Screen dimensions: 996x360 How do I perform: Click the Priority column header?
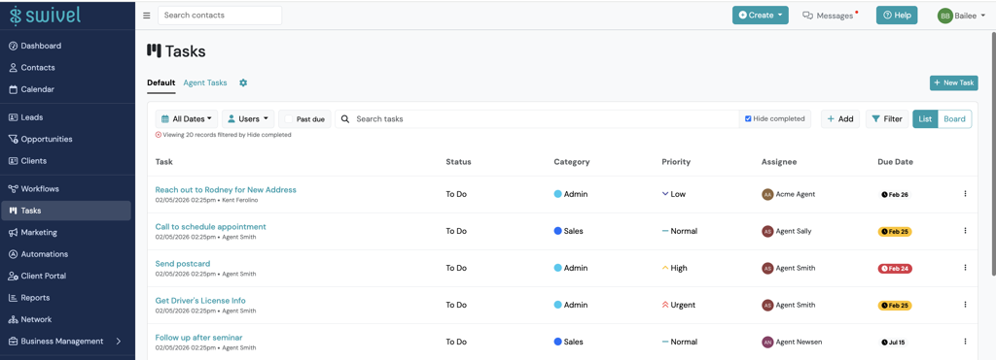676,162
